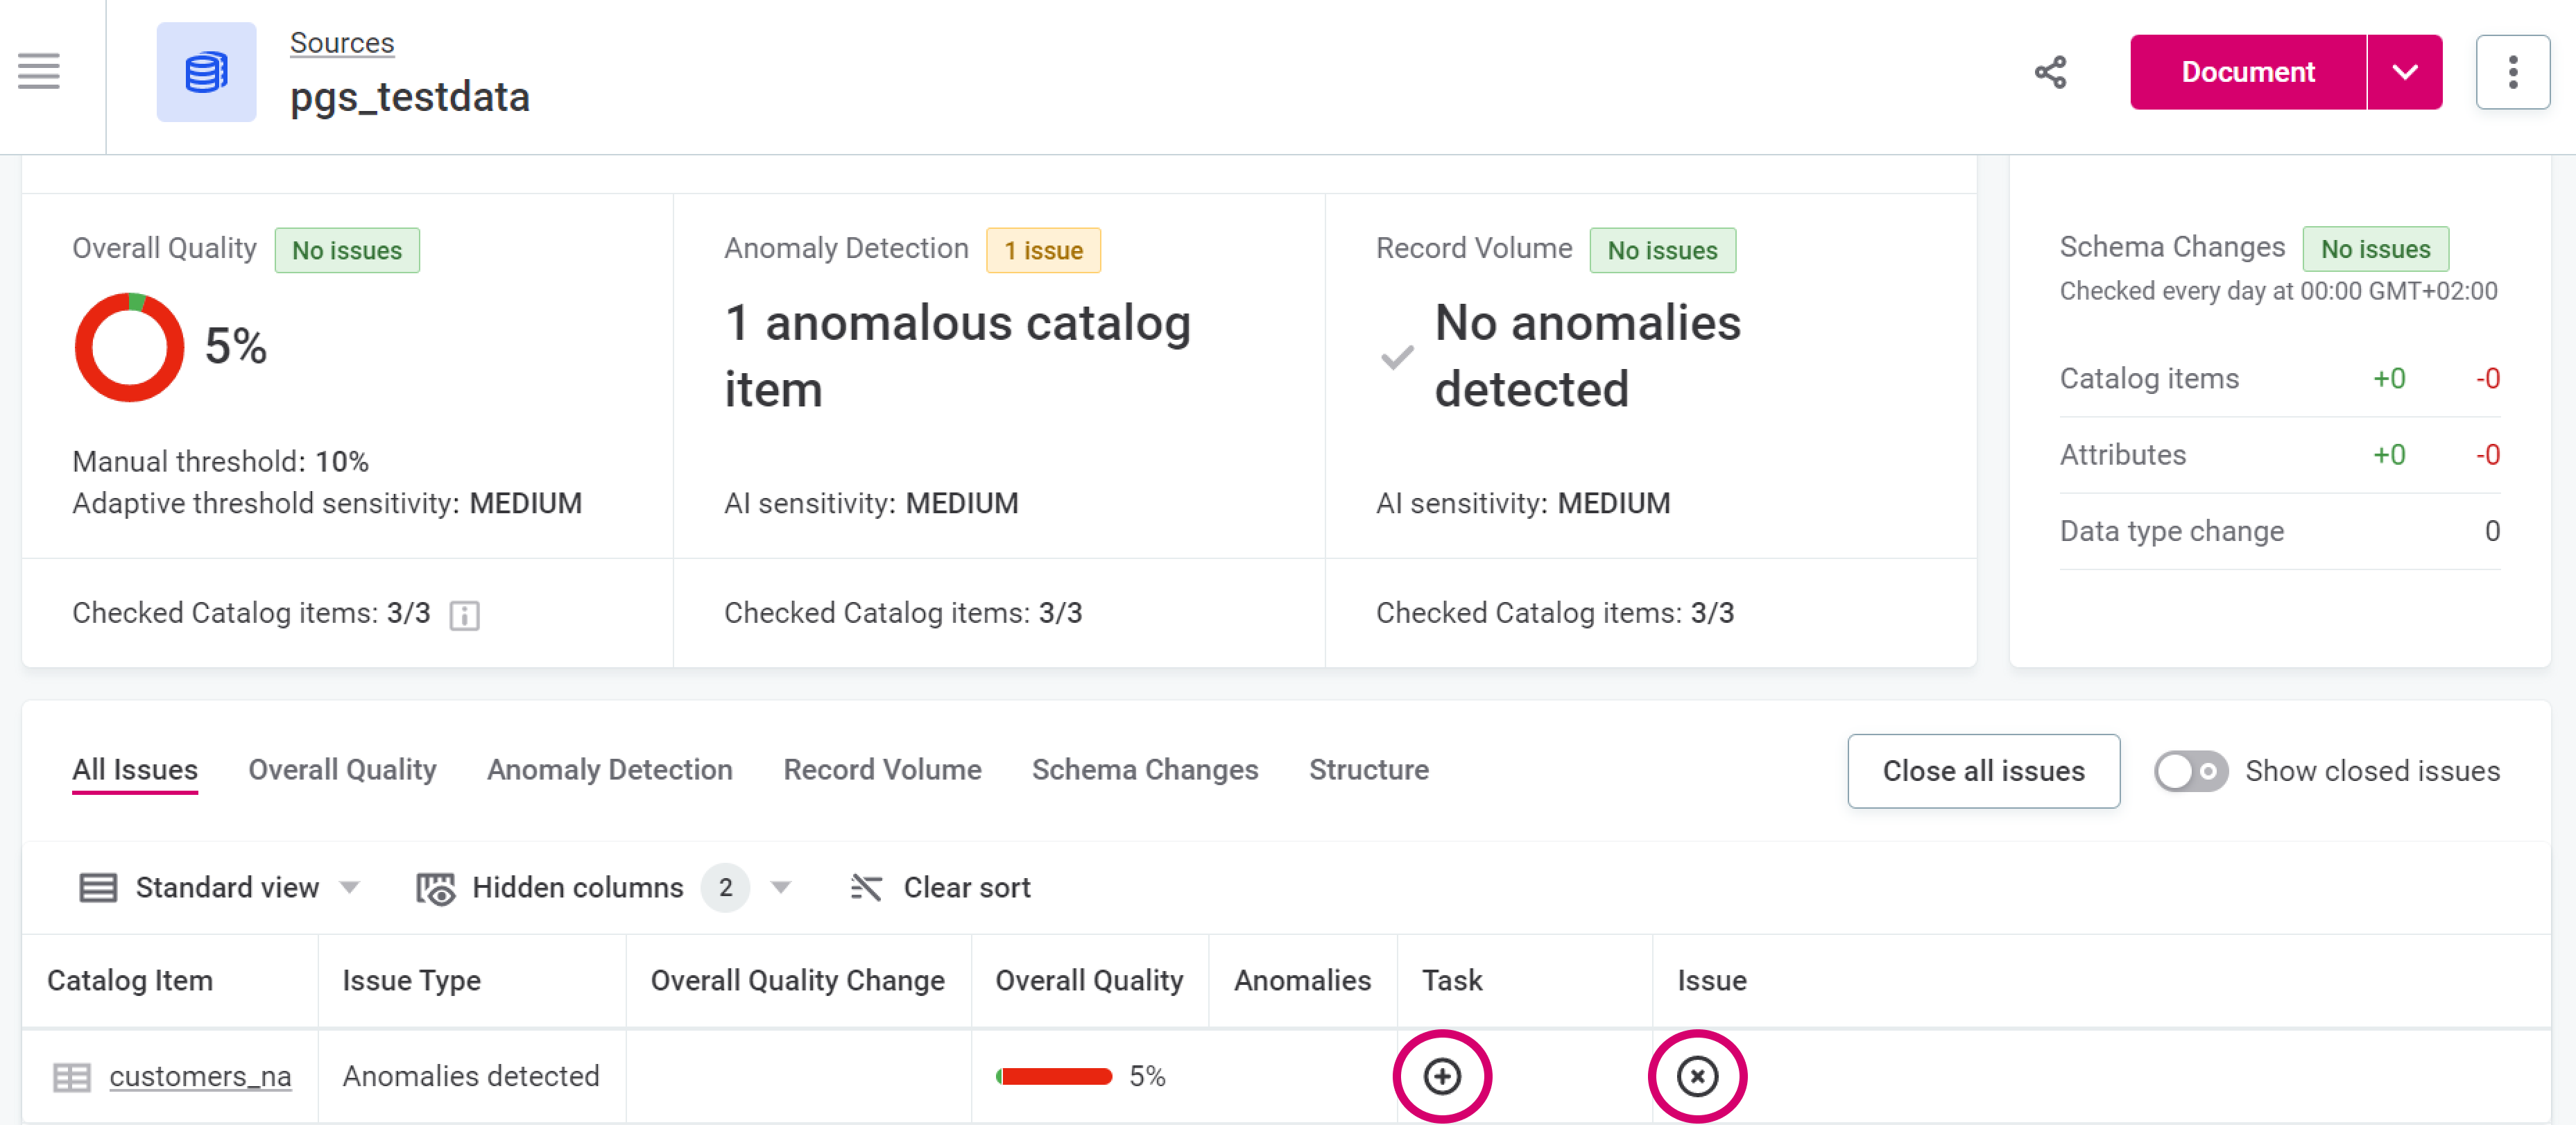Click Clear sort in the toolbar

940,888
